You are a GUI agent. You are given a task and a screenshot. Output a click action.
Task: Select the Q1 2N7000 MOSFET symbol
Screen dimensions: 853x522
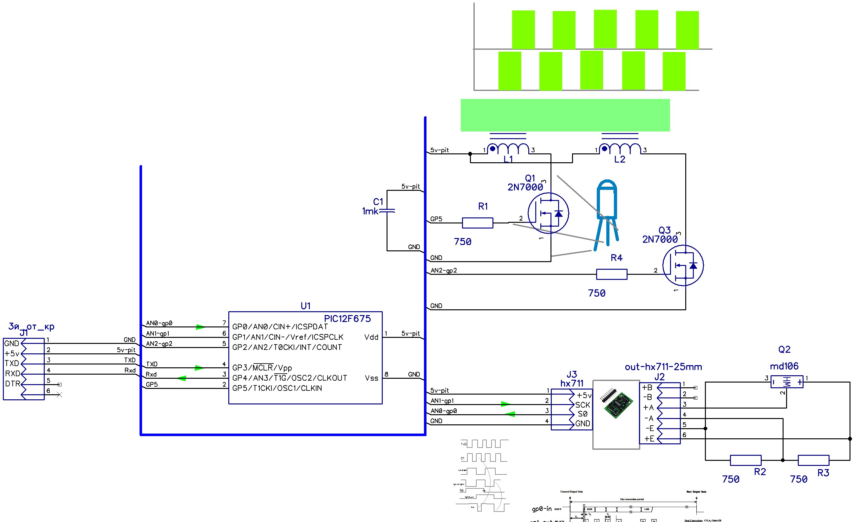point(548,213)
